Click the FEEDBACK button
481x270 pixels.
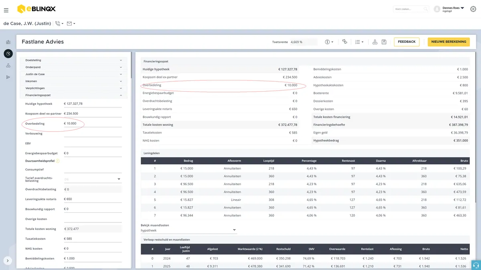tap(407, 42)
